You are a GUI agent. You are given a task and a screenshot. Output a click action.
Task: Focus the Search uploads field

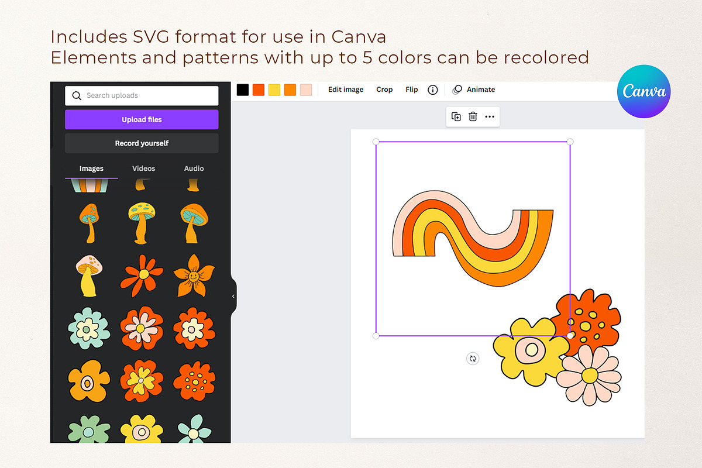pos(142,95)
